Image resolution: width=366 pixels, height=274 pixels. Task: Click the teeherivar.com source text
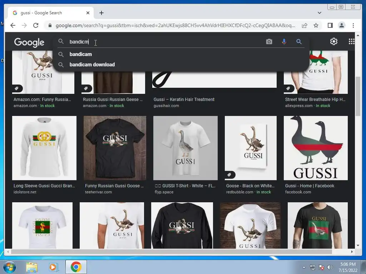tap(98, 192)
